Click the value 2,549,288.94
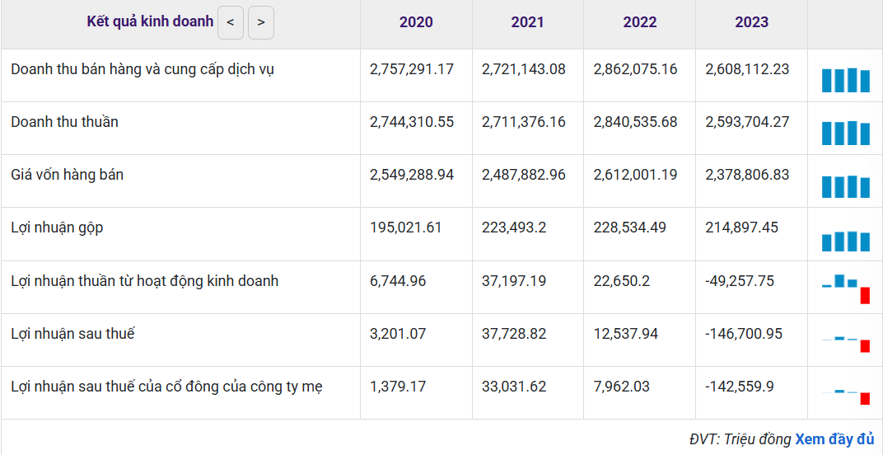This screenshot has width=883, height=455. tap(412, 175)
